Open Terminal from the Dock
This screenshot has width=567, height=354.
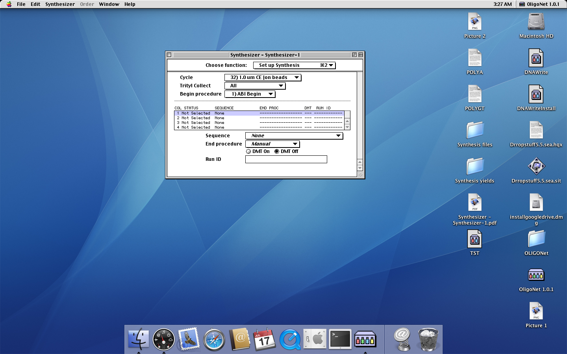click(x=340, y=339)
